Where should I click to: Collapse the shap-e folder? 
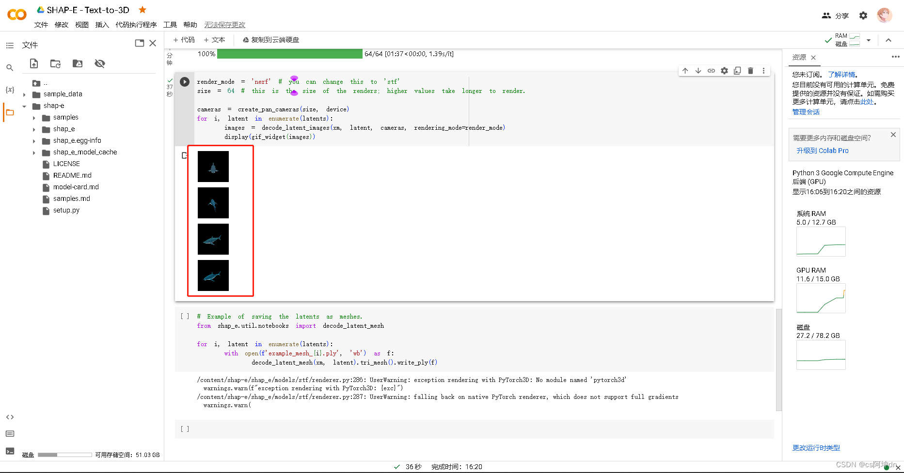[25, 106]
